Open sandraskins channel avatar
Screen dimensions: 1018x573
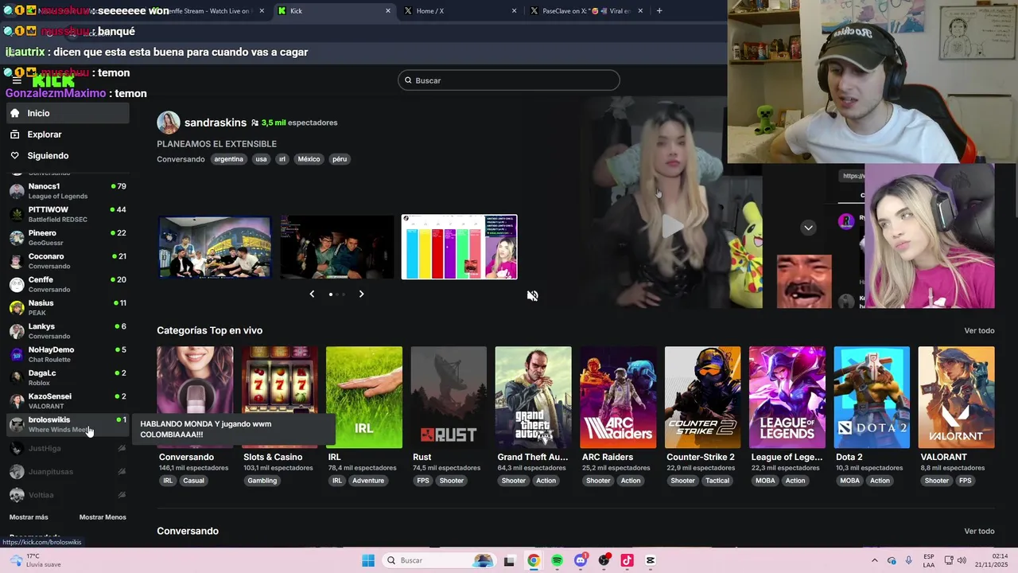pyautogui.click(x=169, y=123)
